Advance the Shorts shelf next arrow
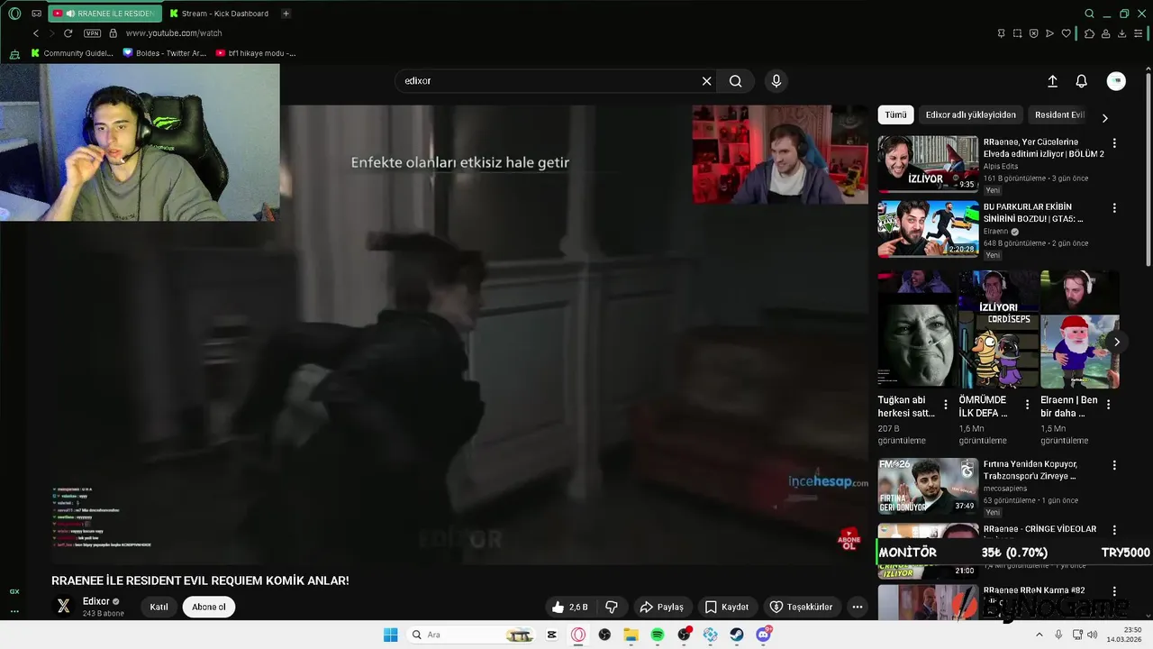Viewport: 1153px width, 649px height. (x=1116, y=342)
